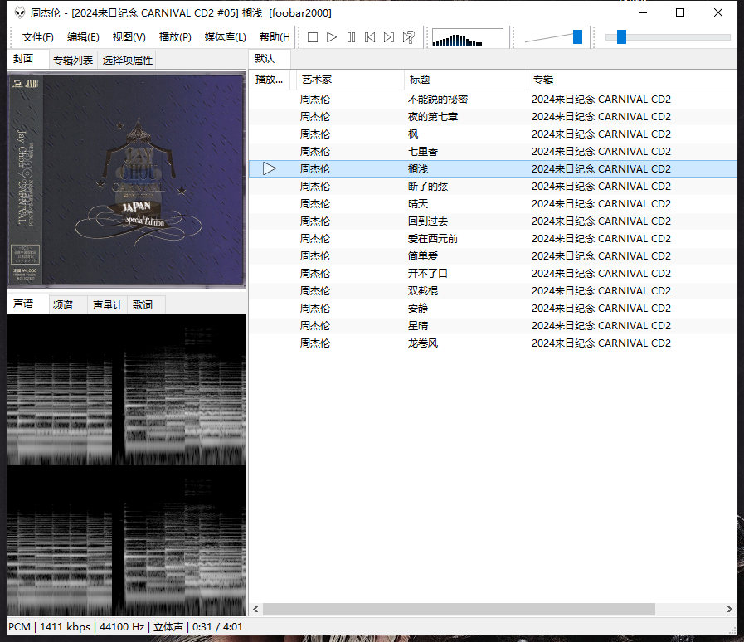The width and height of the screenshot is (744, 642).
Task: Click the now-playing arrow beside 搁浅
Action: point(269,168)
